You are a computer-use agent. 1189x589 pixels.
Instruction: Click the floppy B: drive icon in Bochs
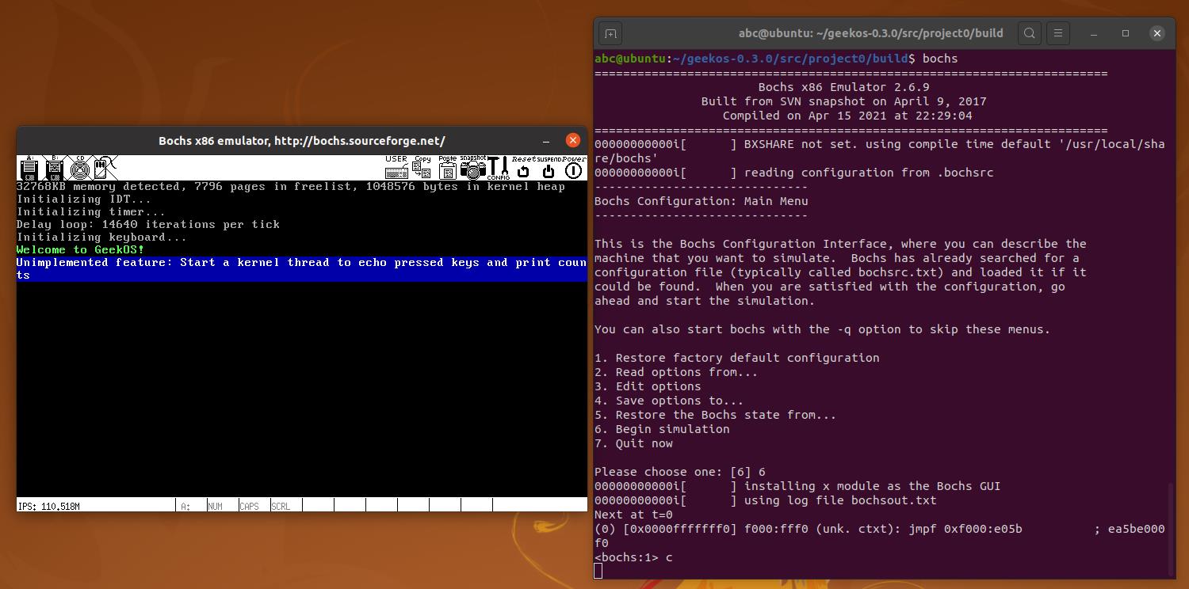click(x=55, y=168)
